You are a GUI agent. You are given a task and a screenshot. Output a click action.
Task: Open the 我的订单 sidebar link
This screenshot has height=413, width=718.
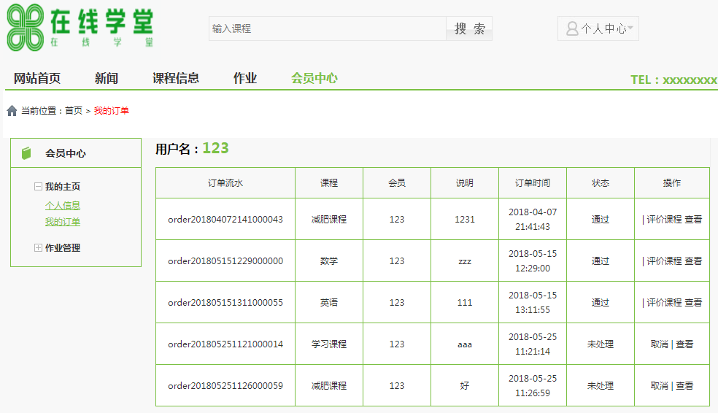[x=63, y=222]
